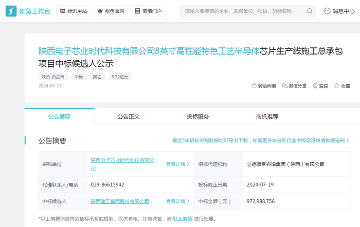Open 商机推荐 tab
This screenshot has width=360, height=227.
point(267,116)
